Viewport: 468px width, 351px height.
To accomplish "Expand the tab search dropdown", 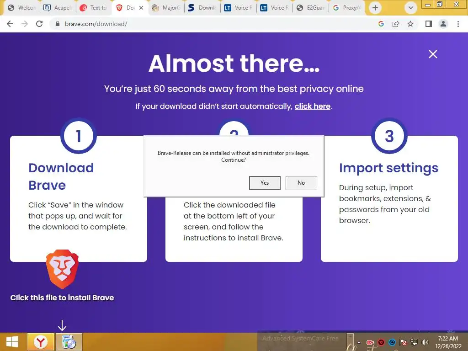I will pyautogui.click(x=411, y=8).
